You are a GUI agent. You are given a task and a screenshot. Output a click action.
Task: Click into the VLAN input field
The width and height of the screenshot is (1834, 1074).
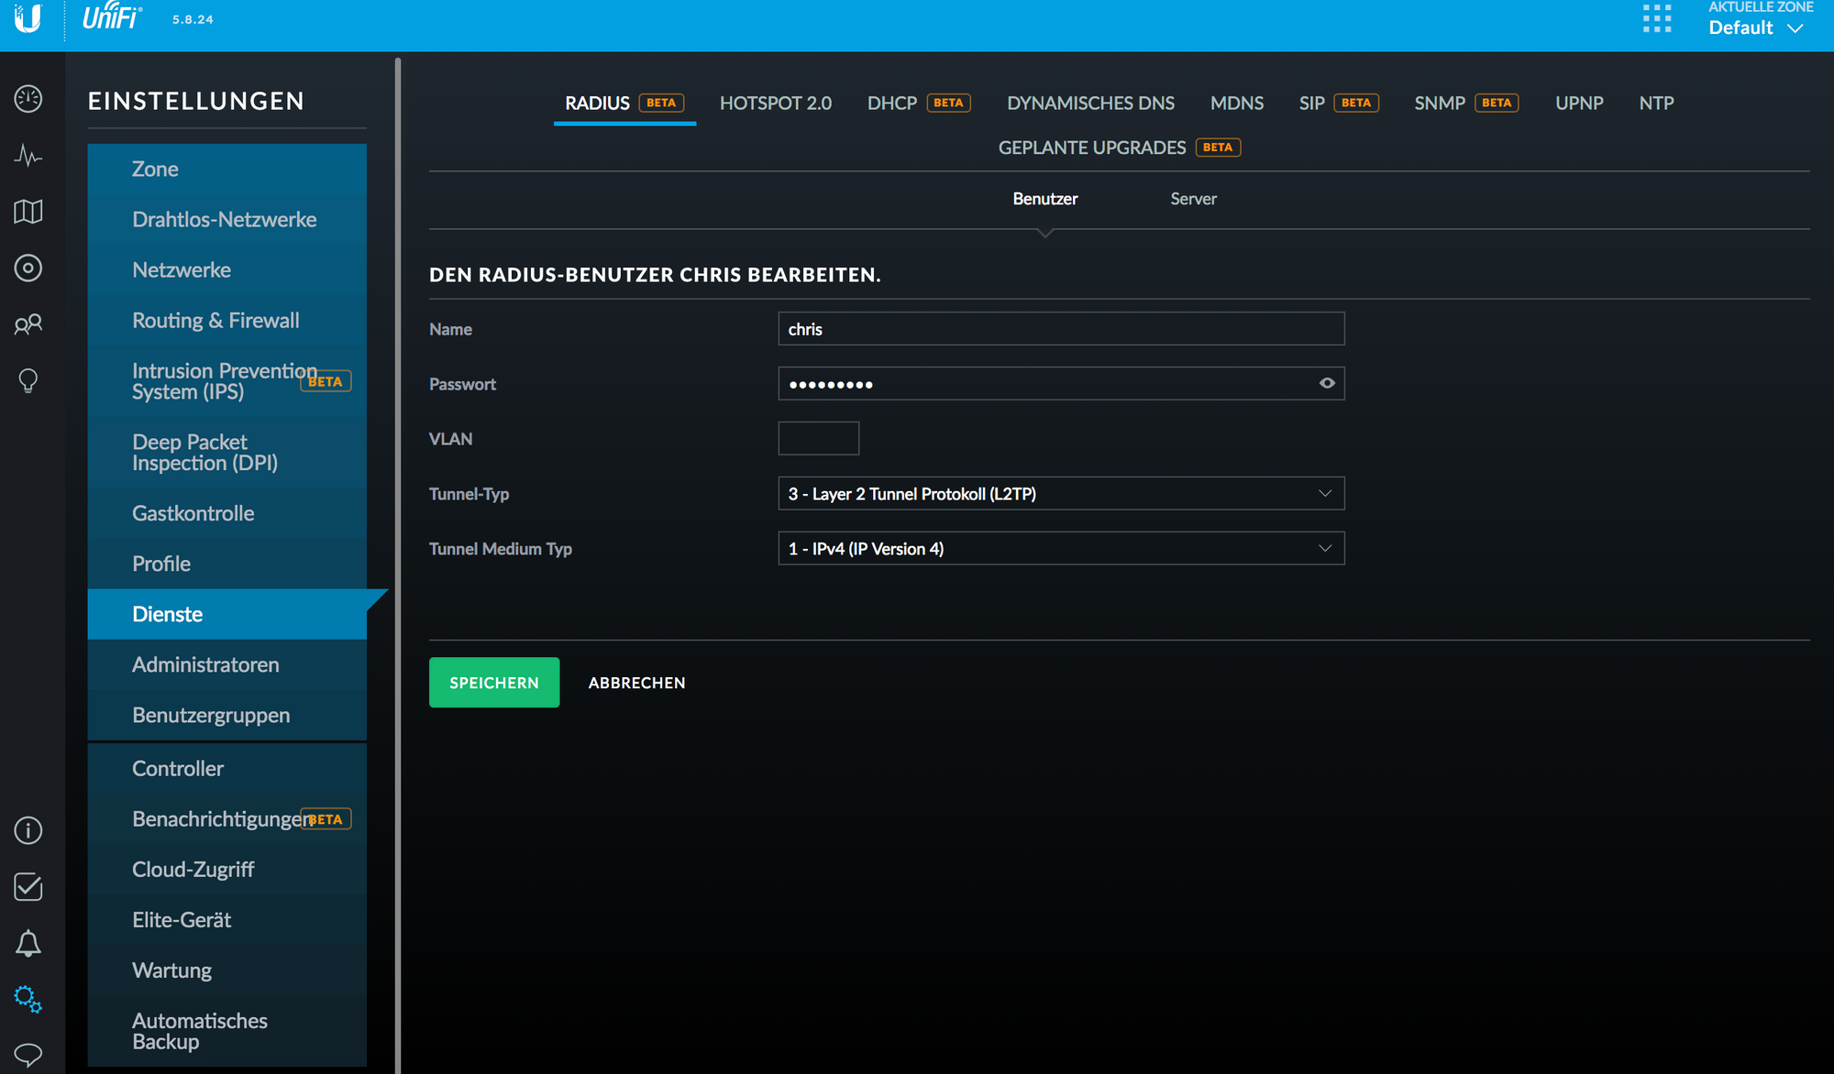tap(818, 439)
